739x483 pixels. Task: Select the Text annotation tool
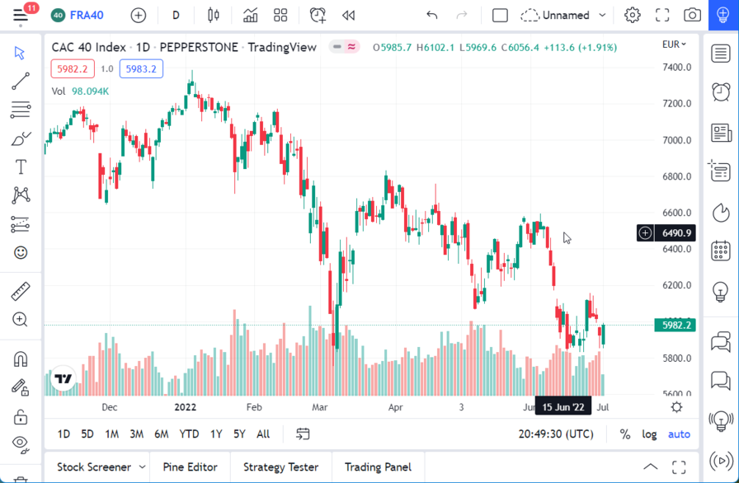click(19, 166)
